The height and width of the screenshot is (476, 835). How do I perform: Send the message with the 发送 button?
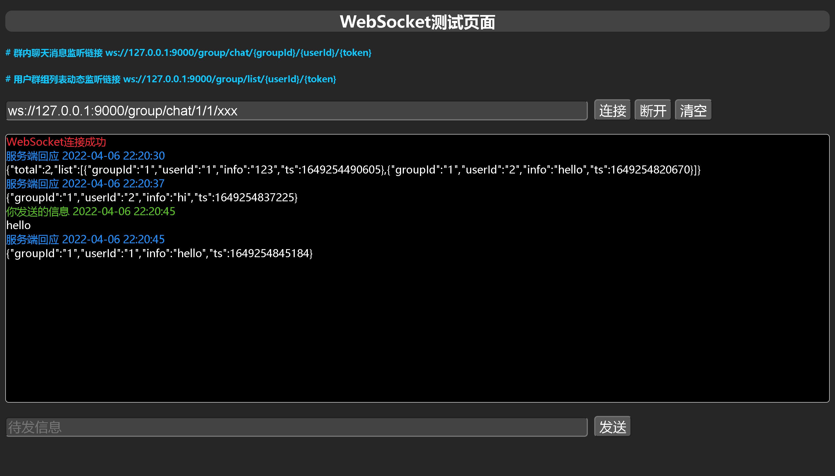(612, 427)
